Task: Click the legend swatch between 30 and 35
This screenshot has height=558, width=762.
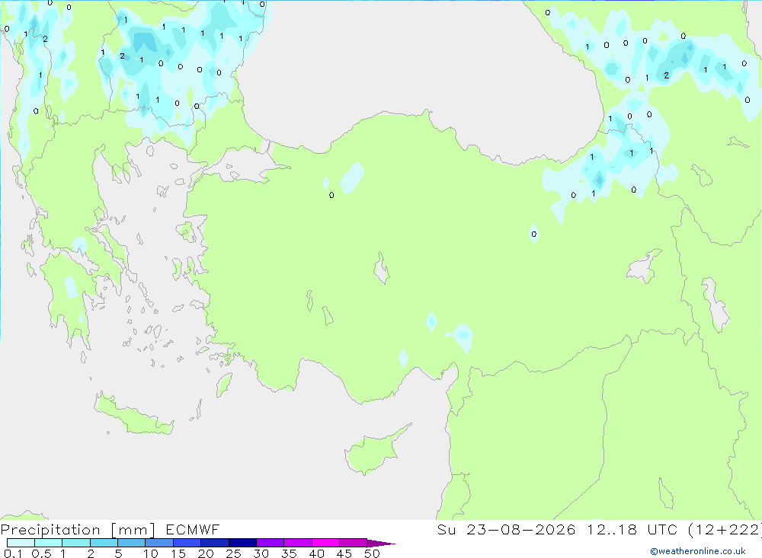Action: (x=271, y=543)
